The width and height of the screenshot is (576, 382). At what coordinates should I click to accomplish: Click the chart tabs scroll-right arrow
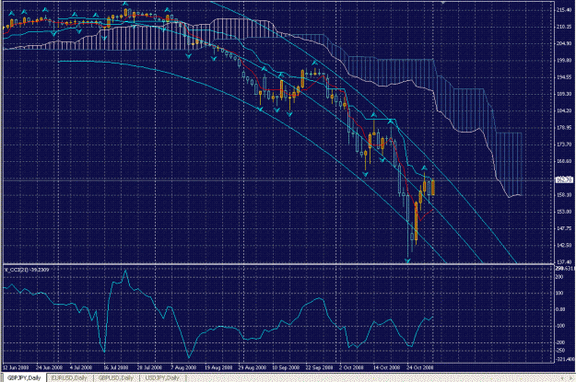coord(570,378)
